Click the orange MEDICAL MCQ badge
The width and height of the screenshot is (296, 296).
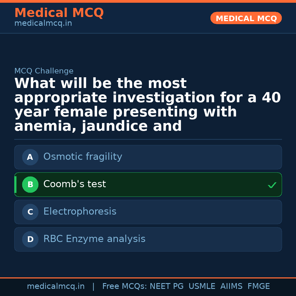click(x=246, y=18)
